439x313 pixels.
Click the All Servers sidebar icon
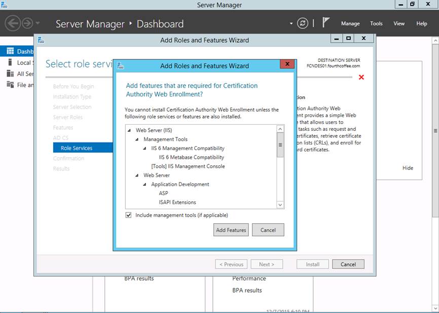[x=10, y=74]
